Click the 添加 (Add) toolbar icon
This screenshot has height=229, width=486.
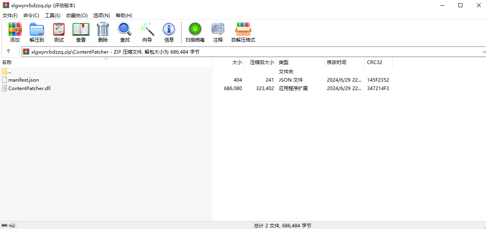click(15, 29)
